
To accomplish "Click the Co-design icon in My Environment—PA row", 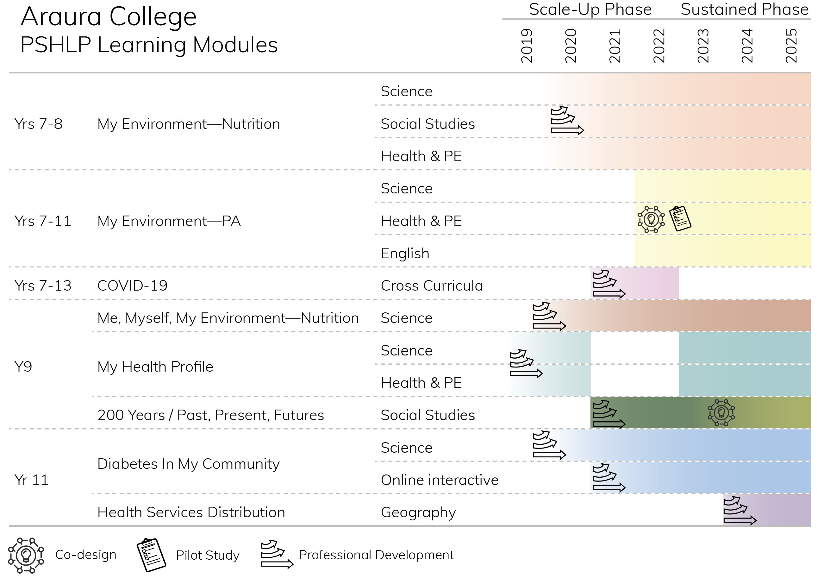I will (651, 220).
